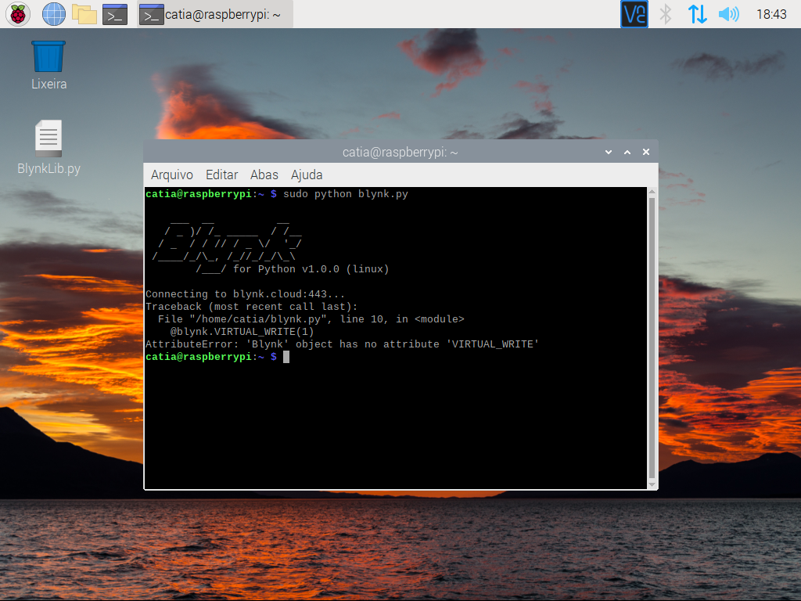Open the Editar menu
Image resolution: width=801 pixels, height=601 pixels.
(221, 175)
